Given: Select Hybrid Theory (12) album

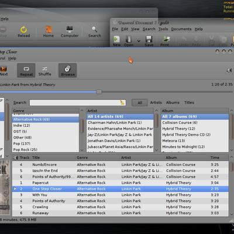Looking at the screenshot, I should [195, 129].
